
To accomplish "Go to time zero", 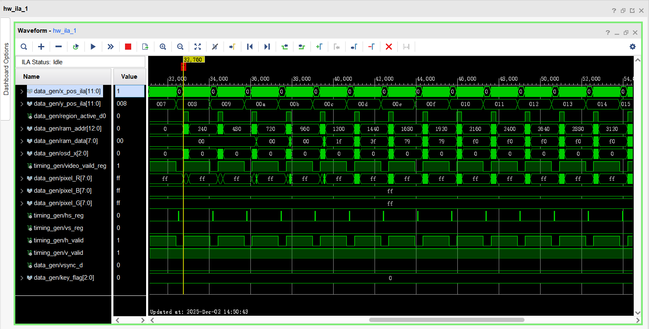I will 250,47.
